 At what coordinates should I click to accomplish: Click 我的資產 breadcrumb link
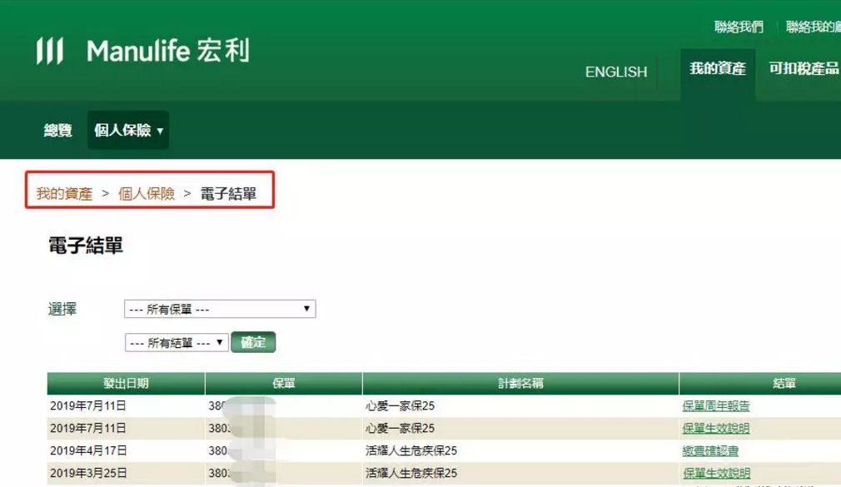pyautogui.click(x=64, y=194)
